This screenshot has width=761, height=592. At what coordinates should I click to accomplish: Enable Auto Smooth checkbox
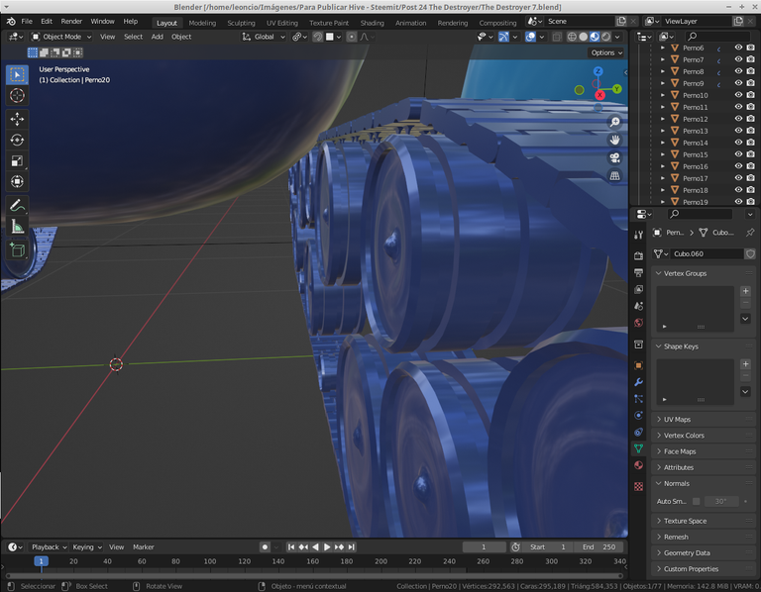pyautogui.click(x=696, y=501)
